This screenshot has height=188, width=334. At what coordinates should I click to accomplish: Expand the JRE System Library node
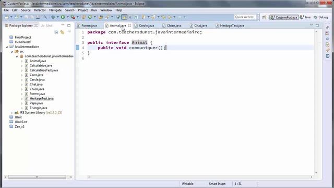12,113
